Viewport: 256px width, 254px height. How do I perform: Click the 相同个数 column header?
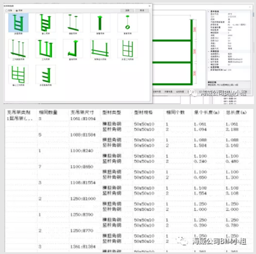[x=175, y=112]
